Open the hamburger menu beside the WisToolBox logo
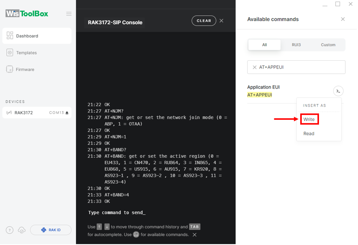The image size is (358, 245). [x=69, y=14]
